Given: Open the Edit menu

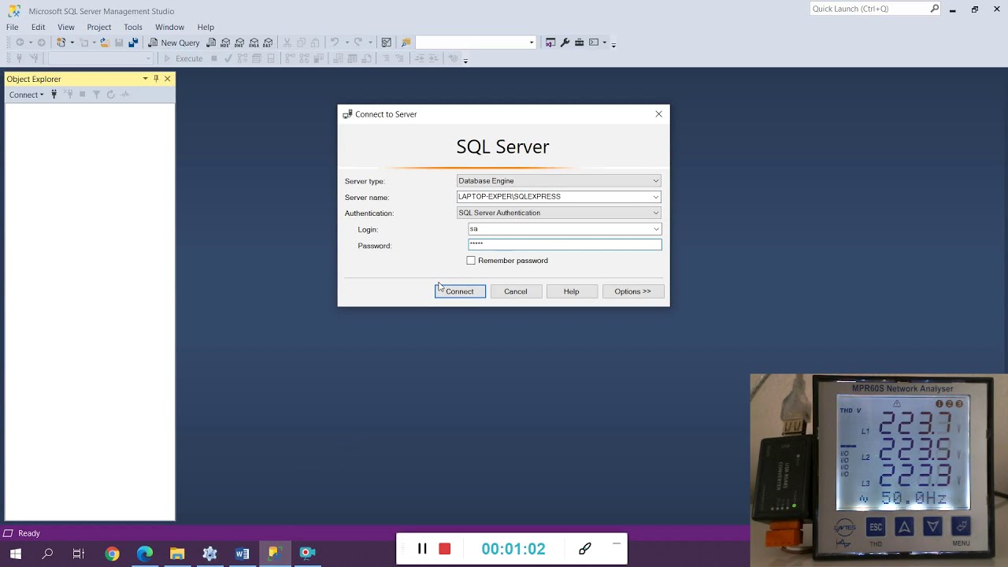Looking at the screenshot, I should point(38,27).
